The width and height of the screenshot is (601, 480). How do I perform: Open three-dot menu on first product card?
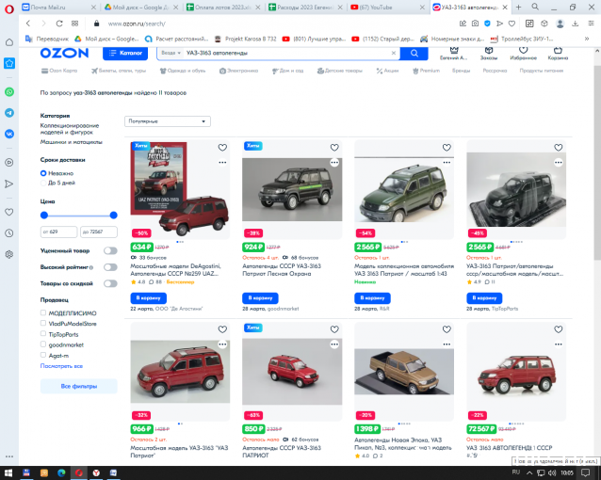click(222, 163)
